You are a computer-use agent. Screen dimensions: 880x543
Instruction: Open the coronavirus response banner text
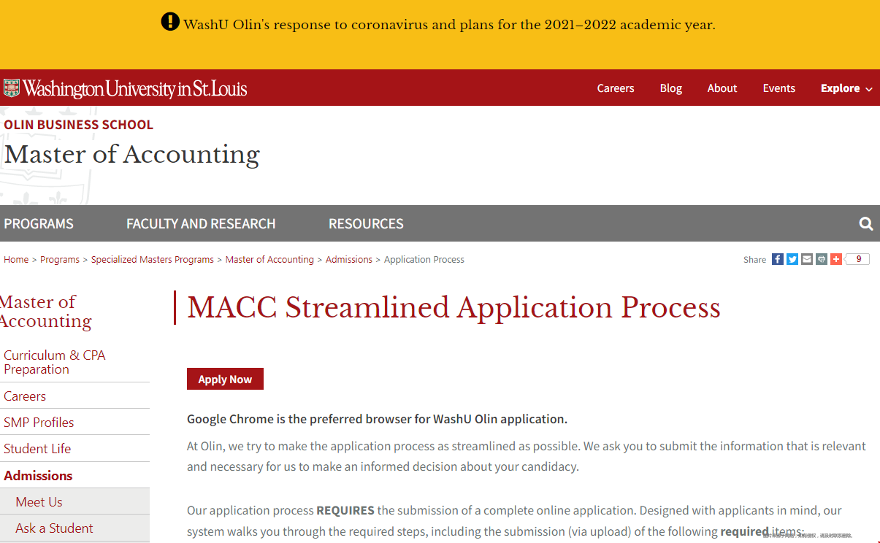pyautogui.click(x=449, y=25)
